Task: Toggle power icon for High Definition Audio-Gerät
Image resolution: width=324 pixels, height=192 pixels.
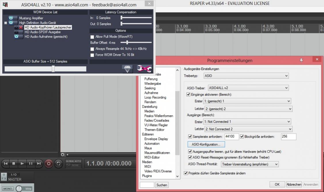Action: [x=11, y=23]
